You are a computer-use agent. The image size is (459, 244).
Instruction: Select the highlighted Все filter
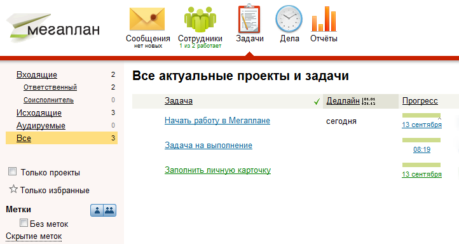pos(62,138)
